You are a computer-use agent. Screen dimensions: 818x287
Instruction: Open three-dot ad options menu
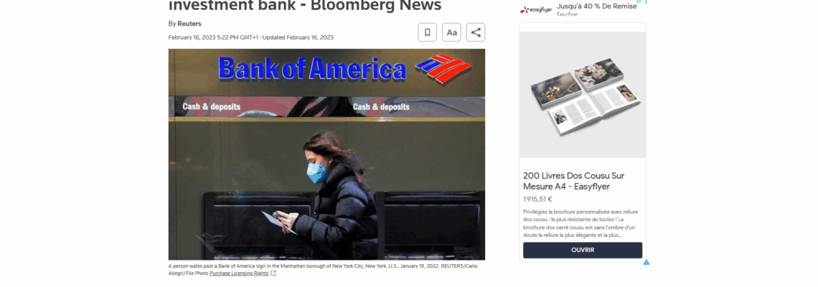coord(646,2)
